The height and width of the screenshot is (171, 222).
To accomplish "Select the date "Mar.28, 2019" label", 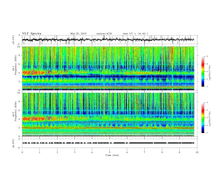I will [78, 34].
